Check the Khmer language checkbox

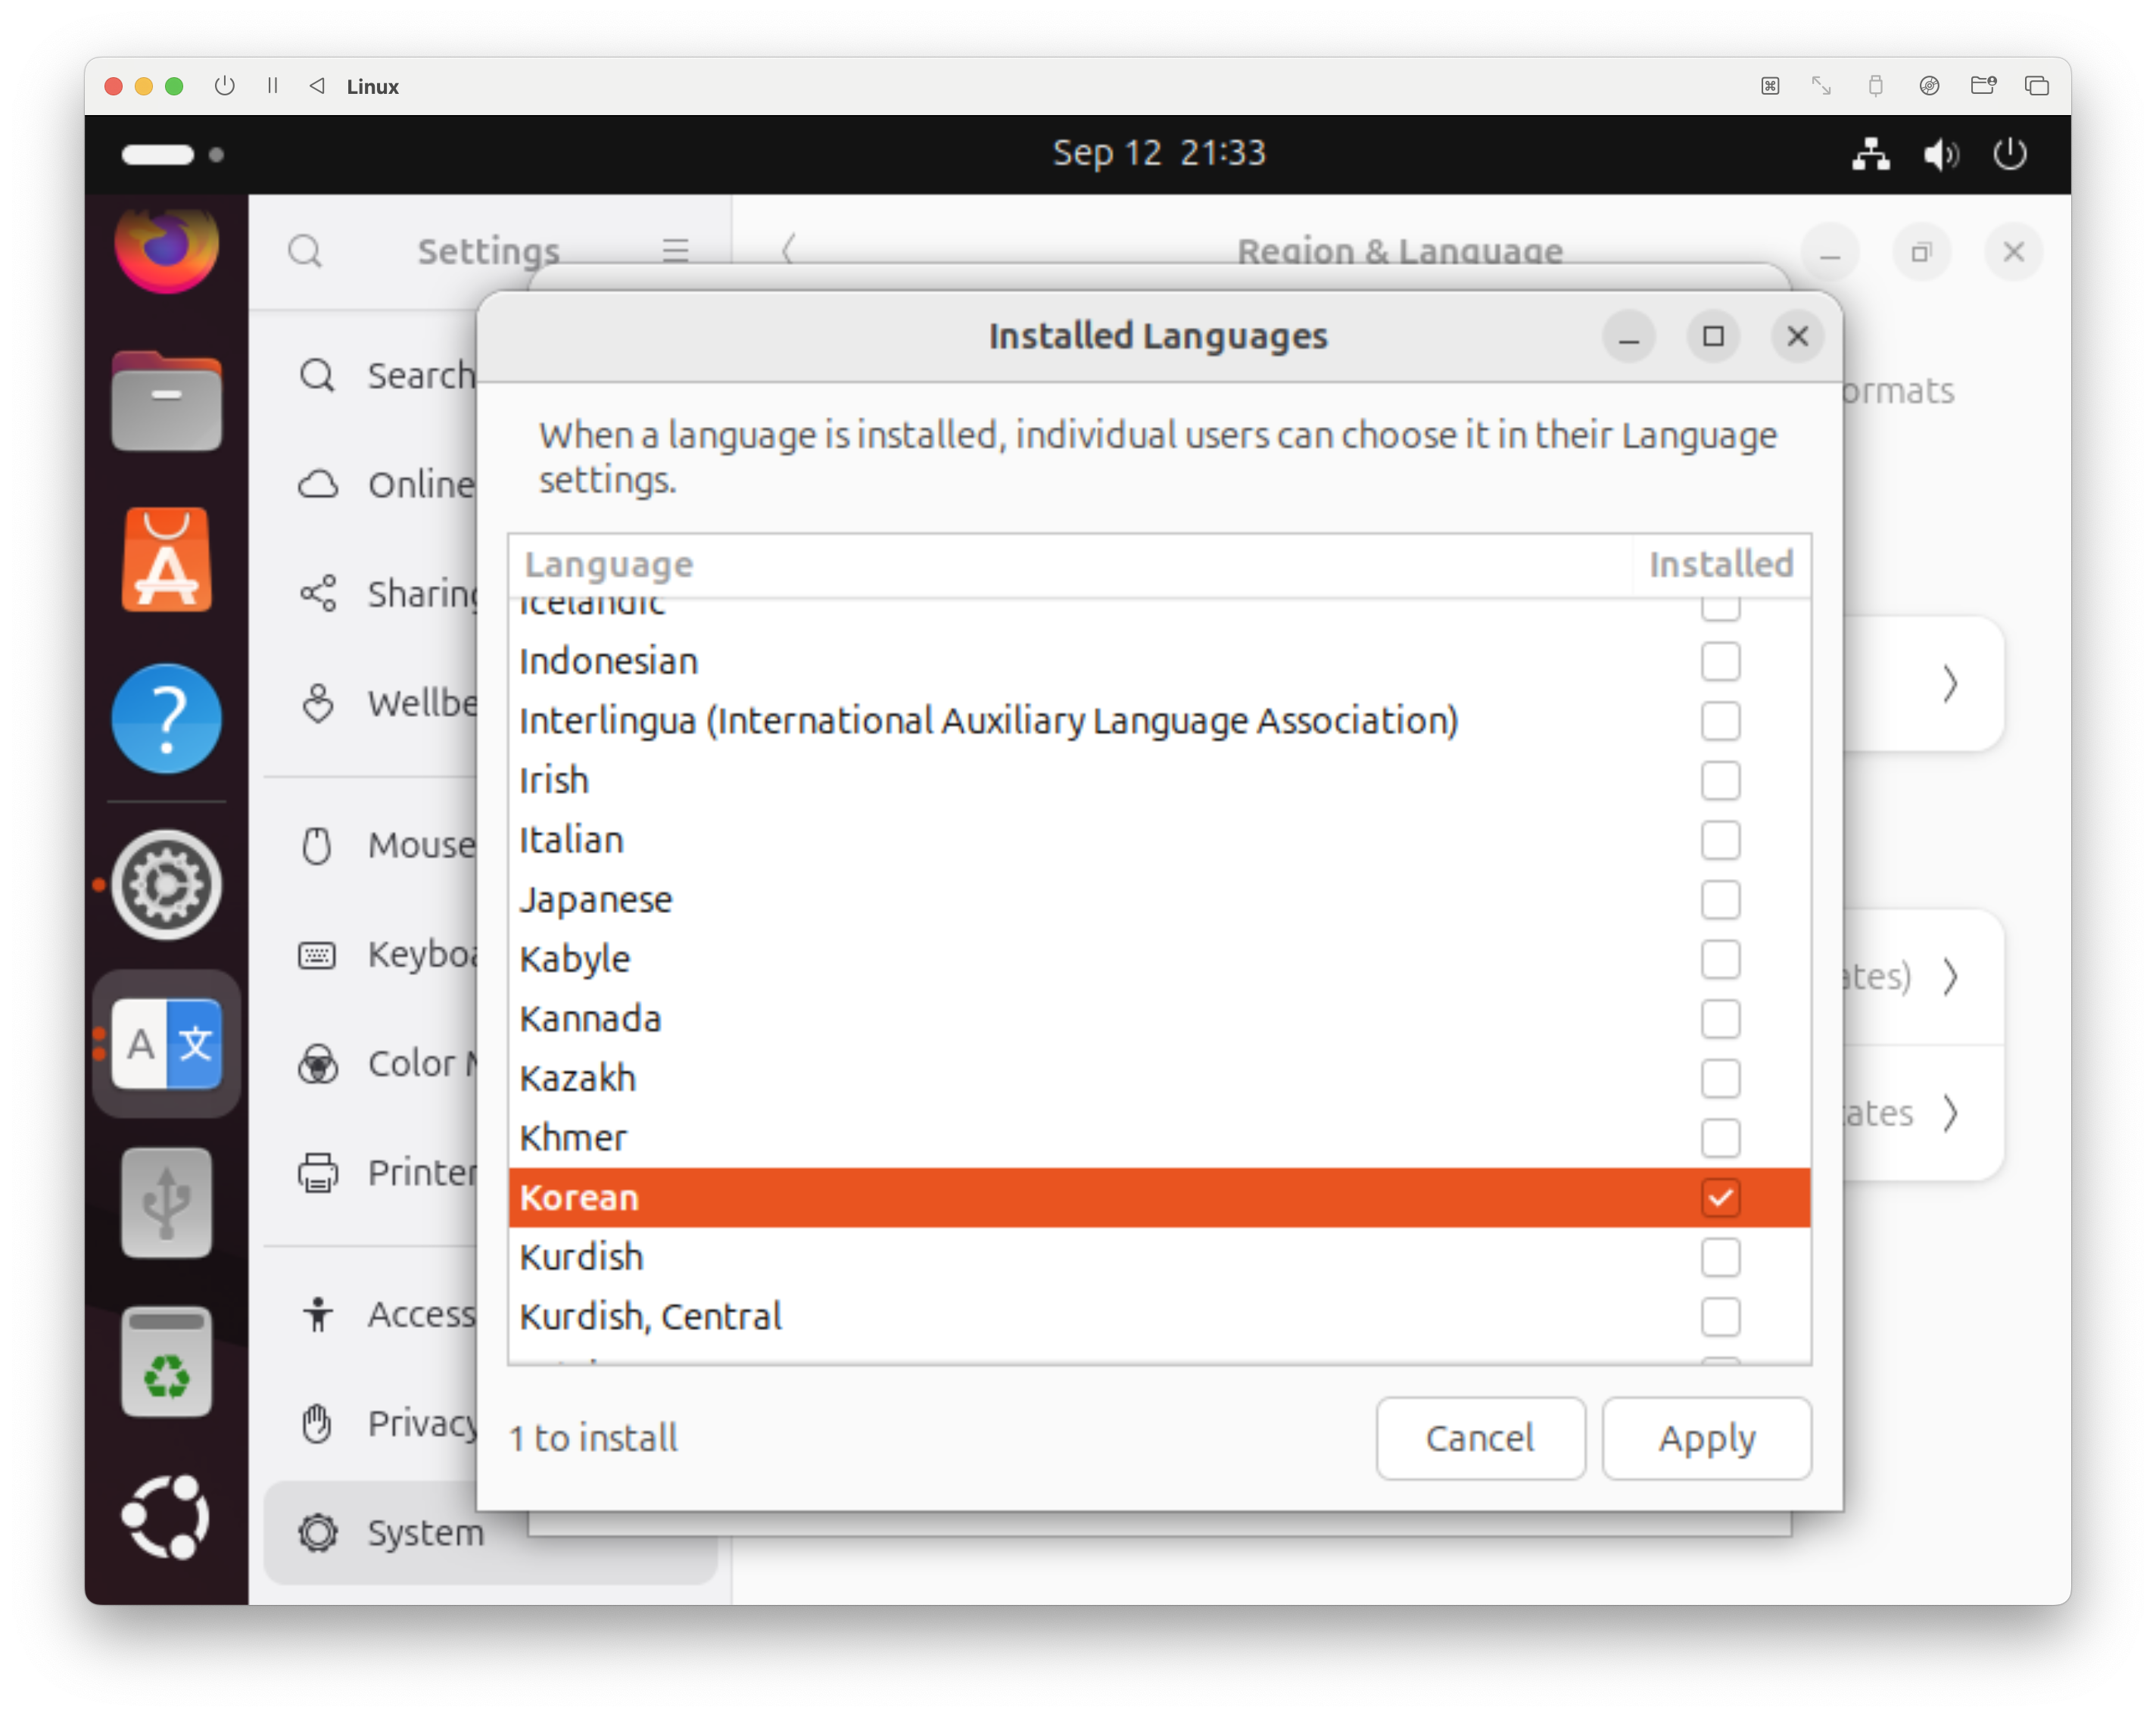pyautogui.click(x=1720, y=1138)
